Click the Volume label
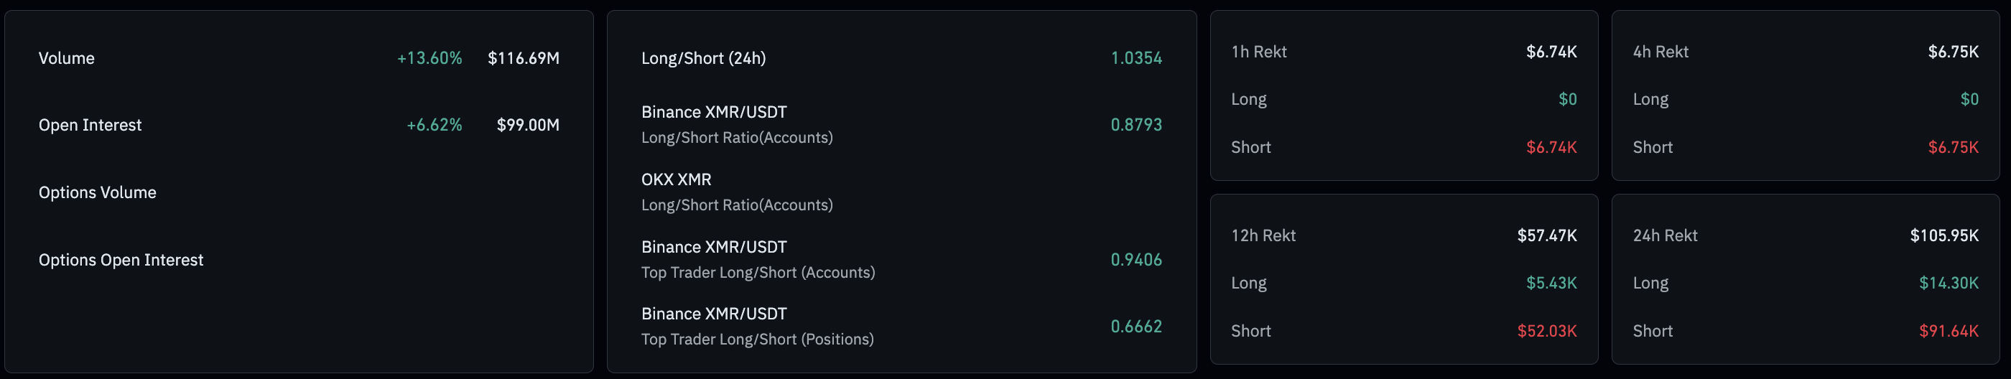This screenshot has height=379, width=2011. pos(66,58)
